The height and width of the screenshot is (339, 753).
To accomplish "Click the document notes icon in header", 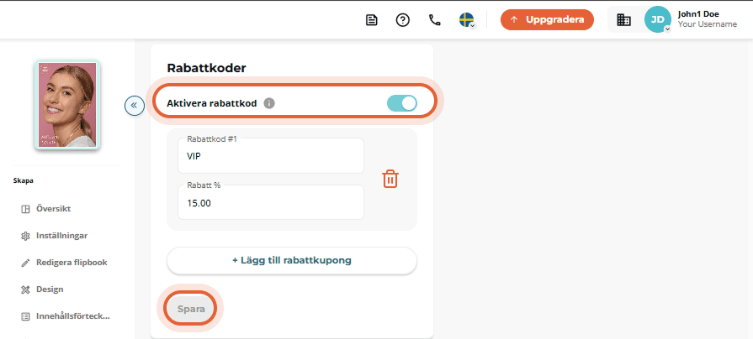I will [371, 20].
